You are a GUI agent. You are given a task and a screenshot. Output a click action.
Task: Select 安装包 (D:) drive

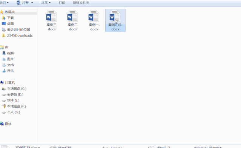12,95
